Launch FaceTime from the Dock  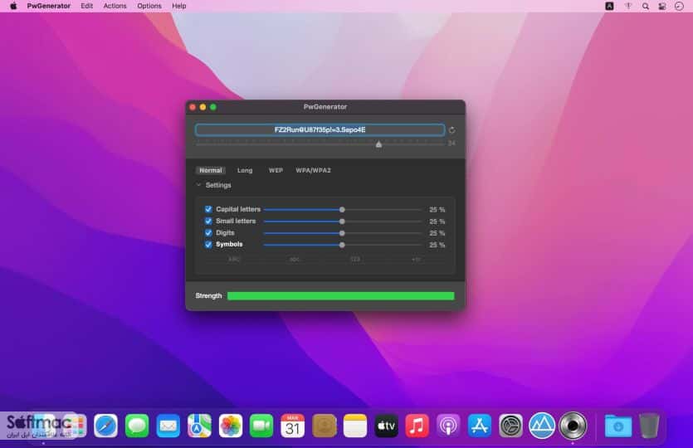(x=261, y=426)
